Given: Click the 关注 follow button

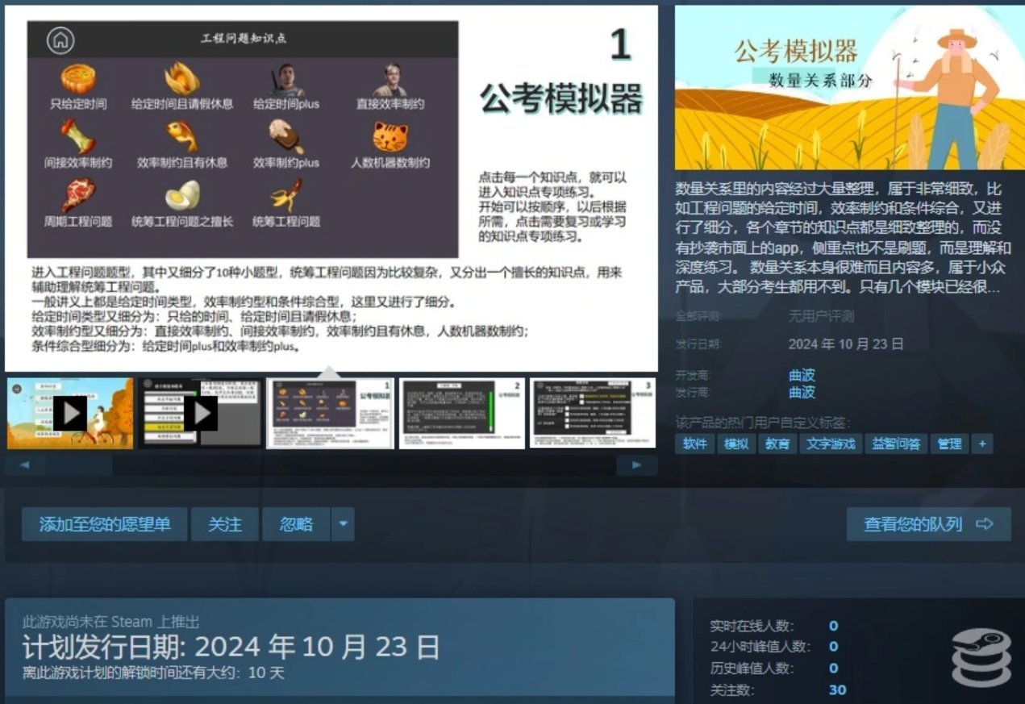Looking at the screenshot, I should pos(225,524).
